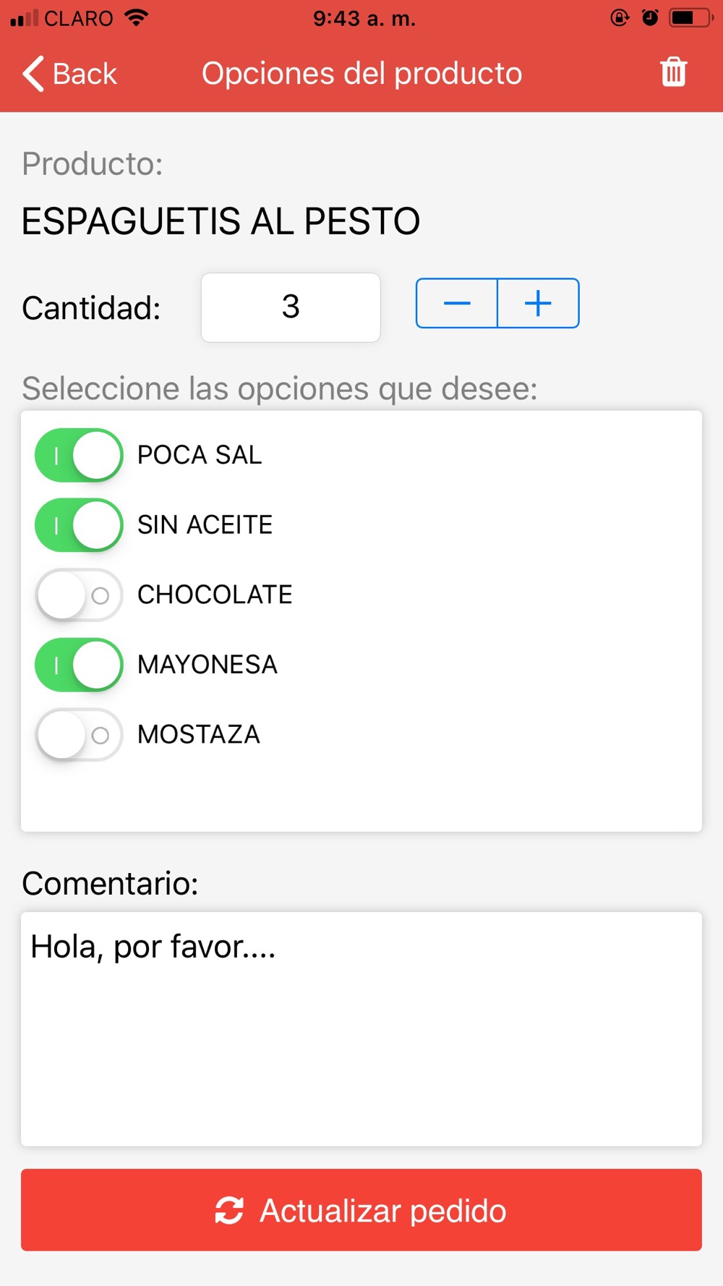
Task: Tap the cellular signal bars
Action: point(25,17)
